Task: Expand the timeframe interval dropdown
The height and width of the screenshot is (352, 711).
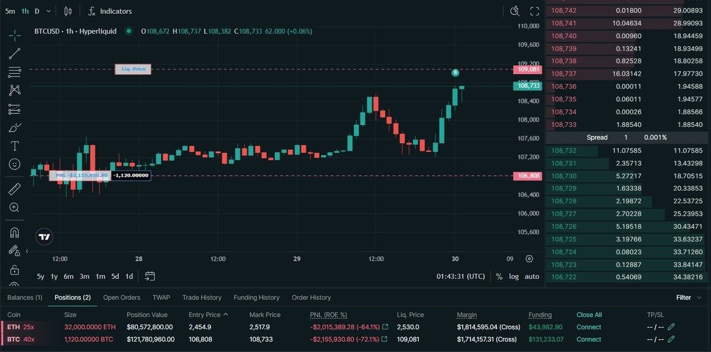Action: pyautogui.click(x=49, y=11)
